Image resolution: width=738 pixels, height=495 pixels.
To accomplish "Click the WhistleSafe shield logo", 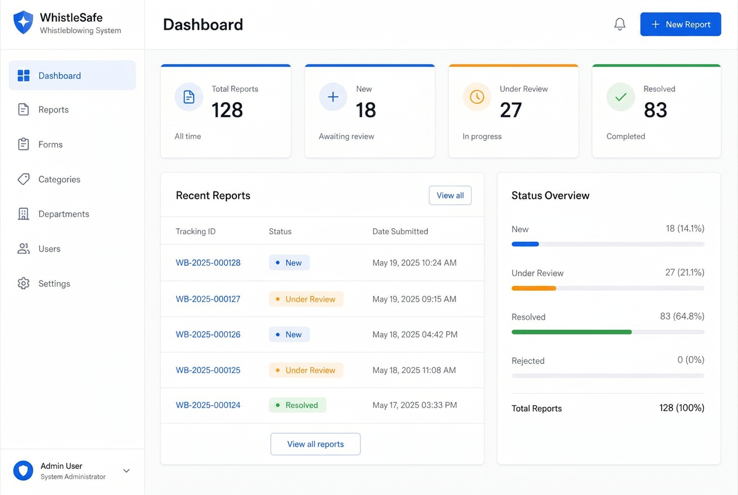I will 23,23.
